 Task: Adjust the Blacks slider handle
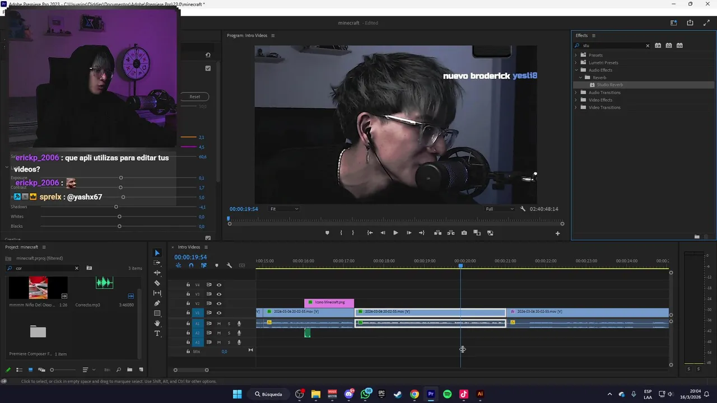119,226
